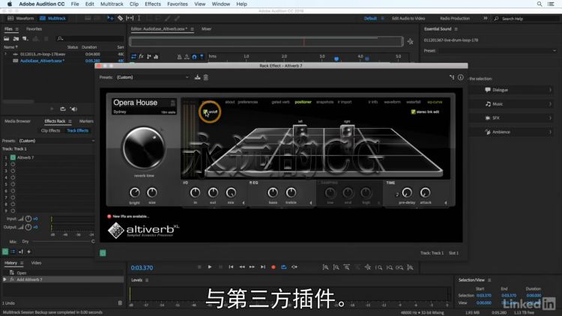
Task: Zoom out amplitude icon
Action: click(x=336, y=267)
